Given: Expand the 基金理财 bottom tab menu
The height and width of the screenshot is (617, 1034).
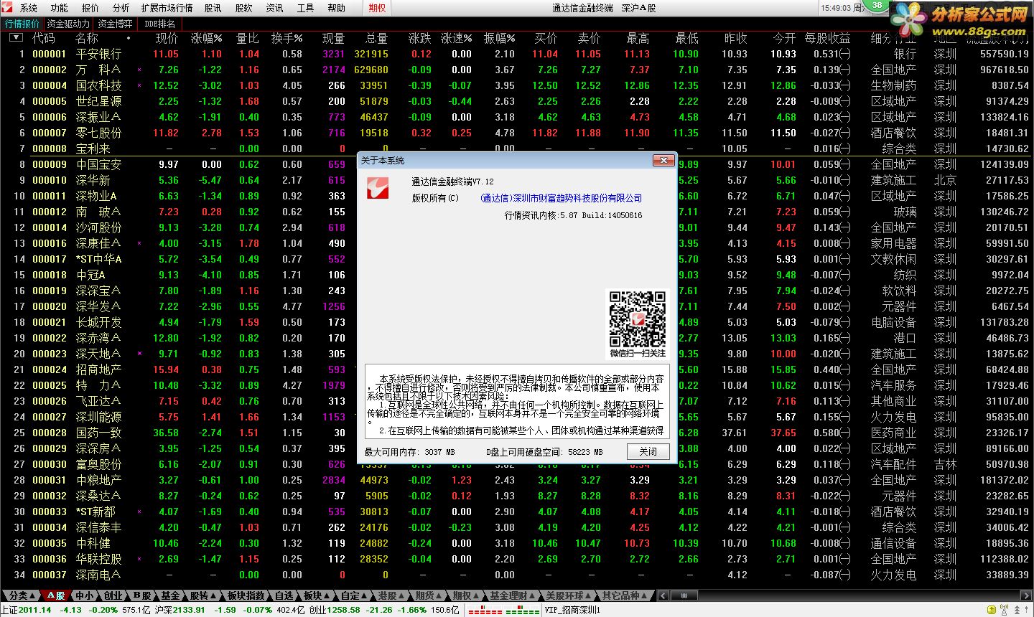Looking at the screenshot, I should [513, 595].
